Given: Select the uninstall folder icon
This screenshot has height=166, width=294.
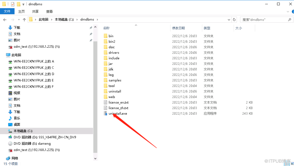Looking at the screenshot, I should pos(106,91).
